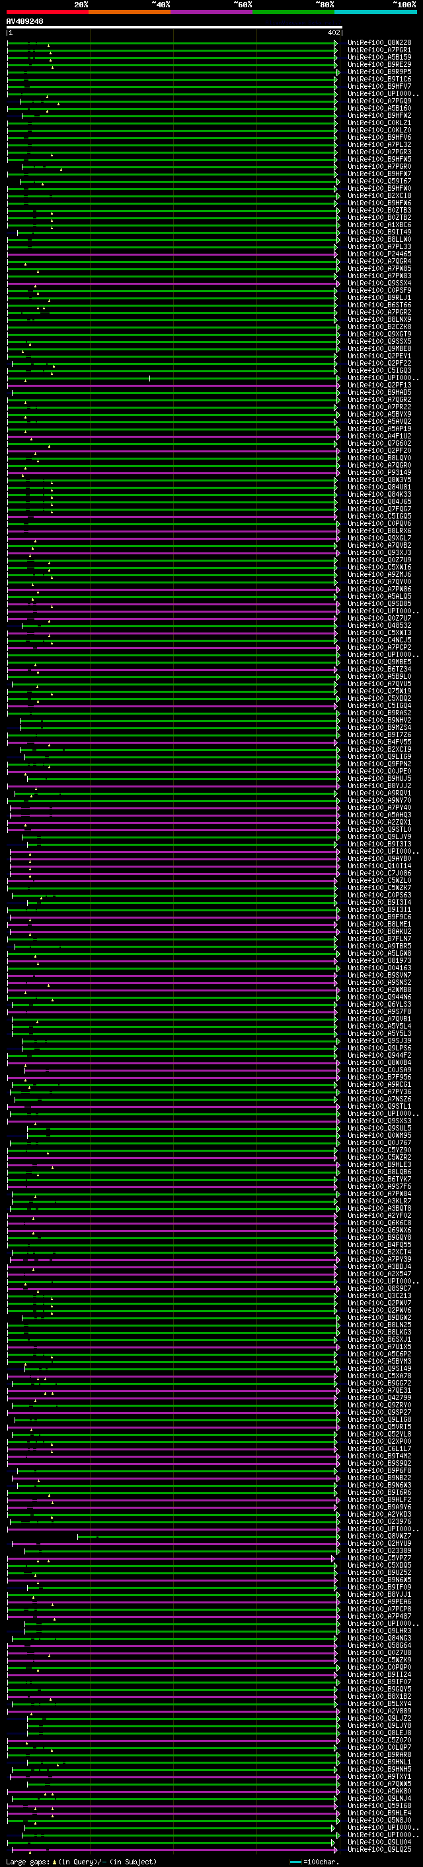Open hit UniRef100_B9I3I3
Screen dimensions: 423x1867
pos(379,844)
